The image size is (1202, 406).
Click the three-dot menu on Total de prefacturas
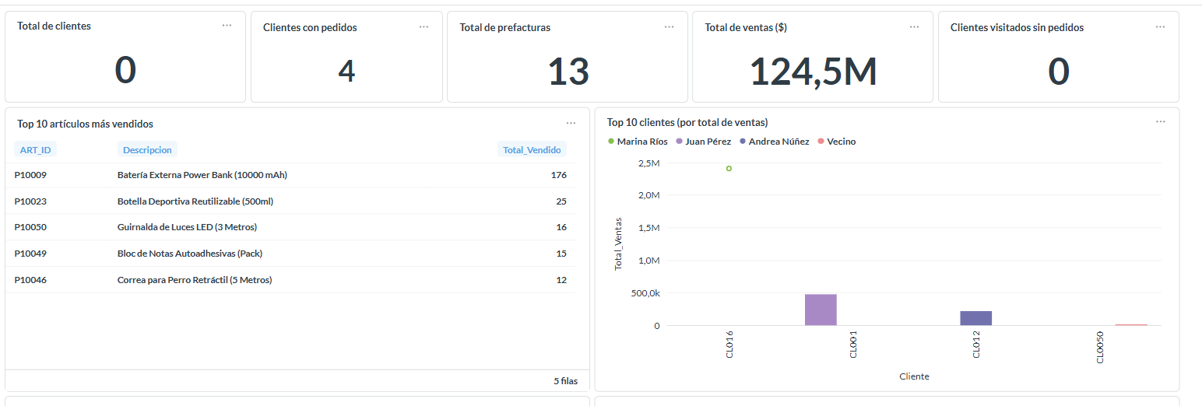click(669, 26)
